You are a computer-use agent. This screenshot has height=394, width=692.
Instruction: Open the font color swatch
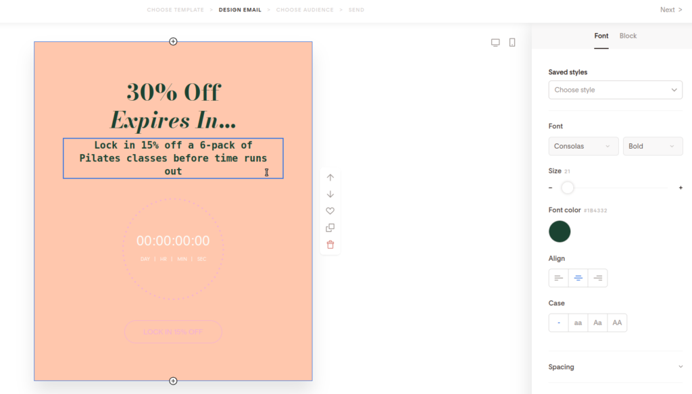[560, 232]
